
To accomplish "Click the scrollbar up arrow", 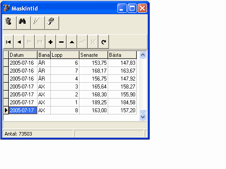I will (143, 55).
